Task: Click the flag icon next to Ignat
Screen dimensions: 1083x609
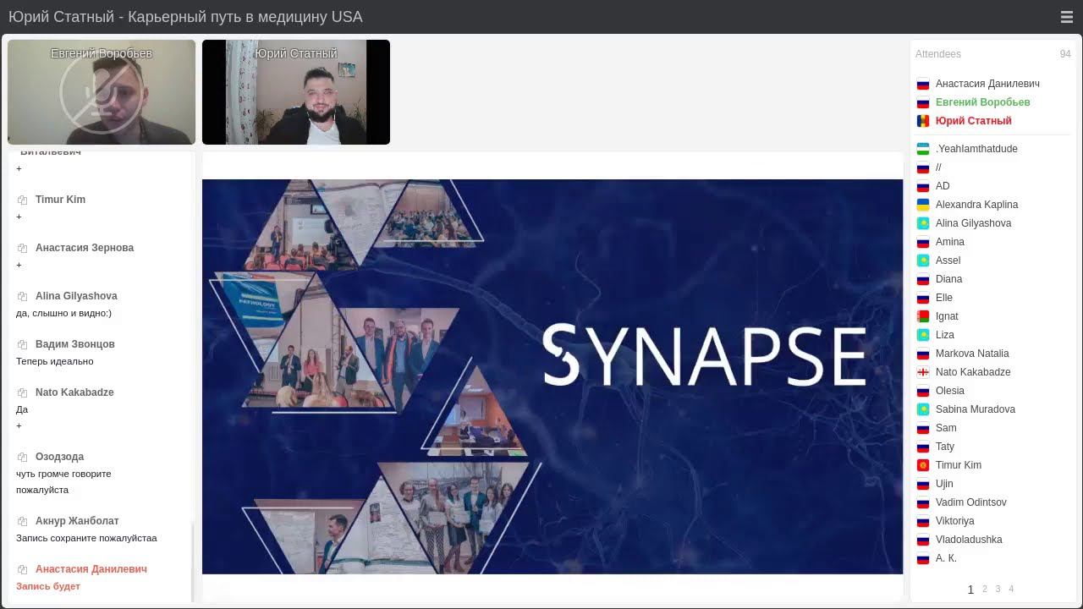Action: tap(923, 316)
